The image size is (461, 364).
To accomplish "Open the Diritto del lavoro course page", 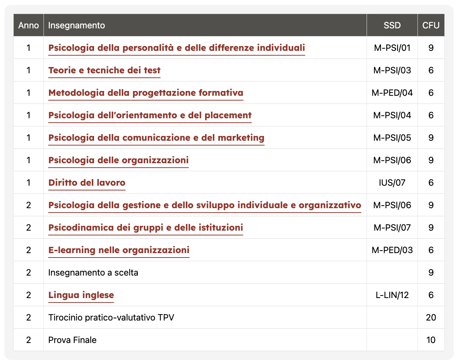I will 87,183.
